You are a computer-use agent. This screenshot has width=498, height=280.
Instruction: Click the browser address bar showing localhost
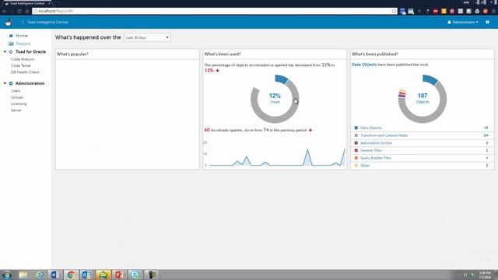coord(215,11)
